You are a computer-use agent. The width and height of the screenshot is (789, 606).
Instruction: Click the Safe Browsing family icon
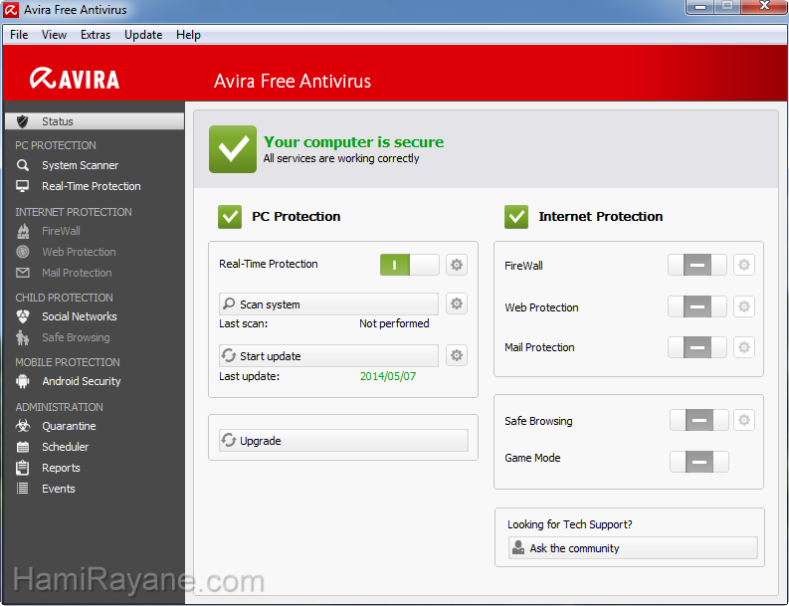click(x=23, y=337)
